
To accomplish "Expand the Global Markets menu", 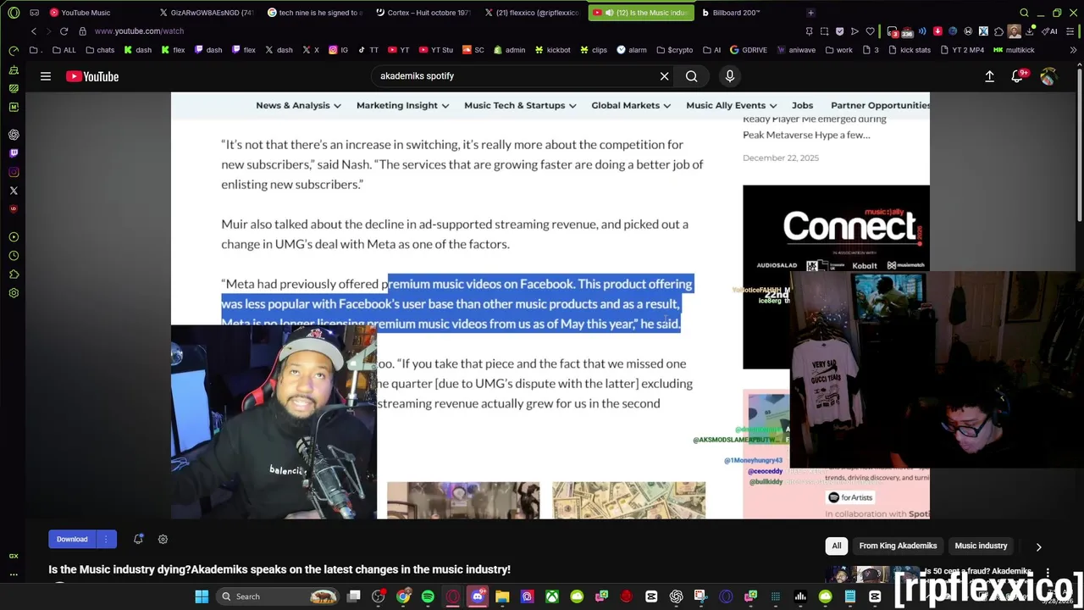I will pyautogui.click(x=631, y=105).
